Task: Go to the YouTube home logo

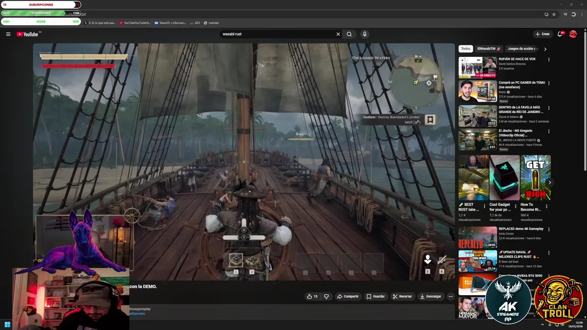Action: tap(28, 34)
